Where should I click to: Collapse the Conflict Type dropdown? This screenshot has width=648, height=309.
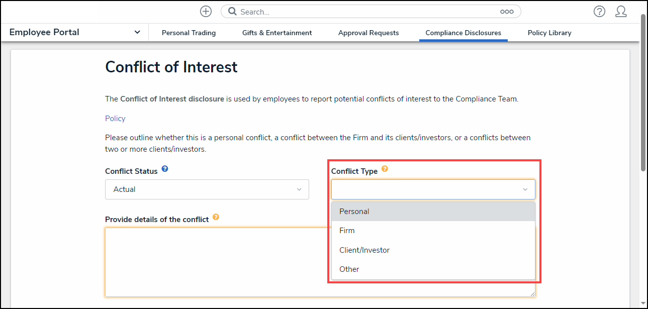pos(525,189)
